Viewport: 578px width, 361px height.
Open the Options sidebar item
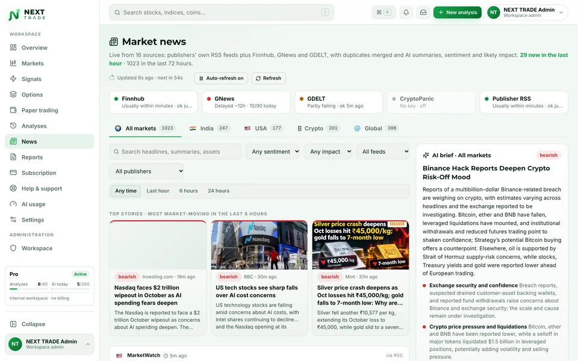pyautogui.click(x=49, y=94)
